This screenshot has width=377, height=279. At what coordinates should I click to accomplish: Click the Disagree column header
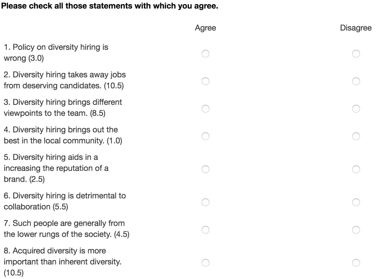click(356, 28)
